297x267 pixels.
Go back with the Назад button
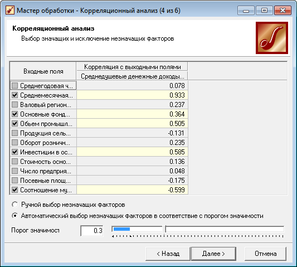(168, 254)
